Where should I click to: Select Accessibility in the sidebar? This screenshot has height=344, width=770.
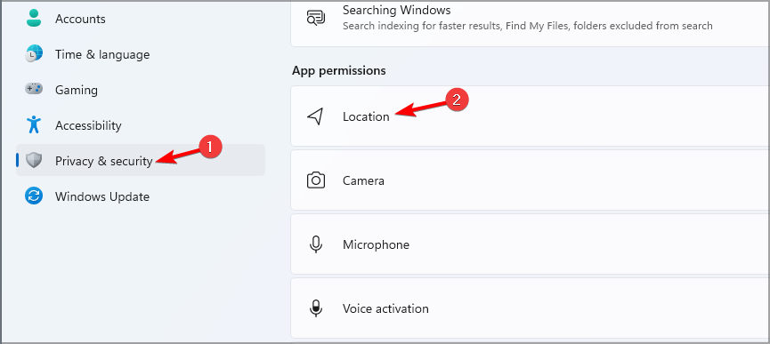(141, 125)
